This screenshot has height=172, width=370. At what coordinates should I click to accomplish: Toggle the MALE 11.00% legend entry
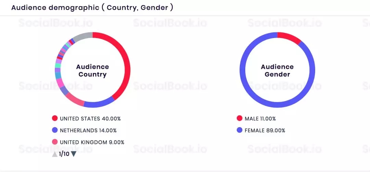[260, 119]
